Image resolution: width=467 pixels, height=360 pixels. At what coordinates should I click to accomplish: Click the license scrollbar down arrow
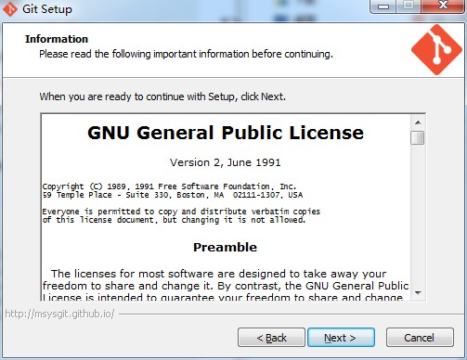(418, 292)
